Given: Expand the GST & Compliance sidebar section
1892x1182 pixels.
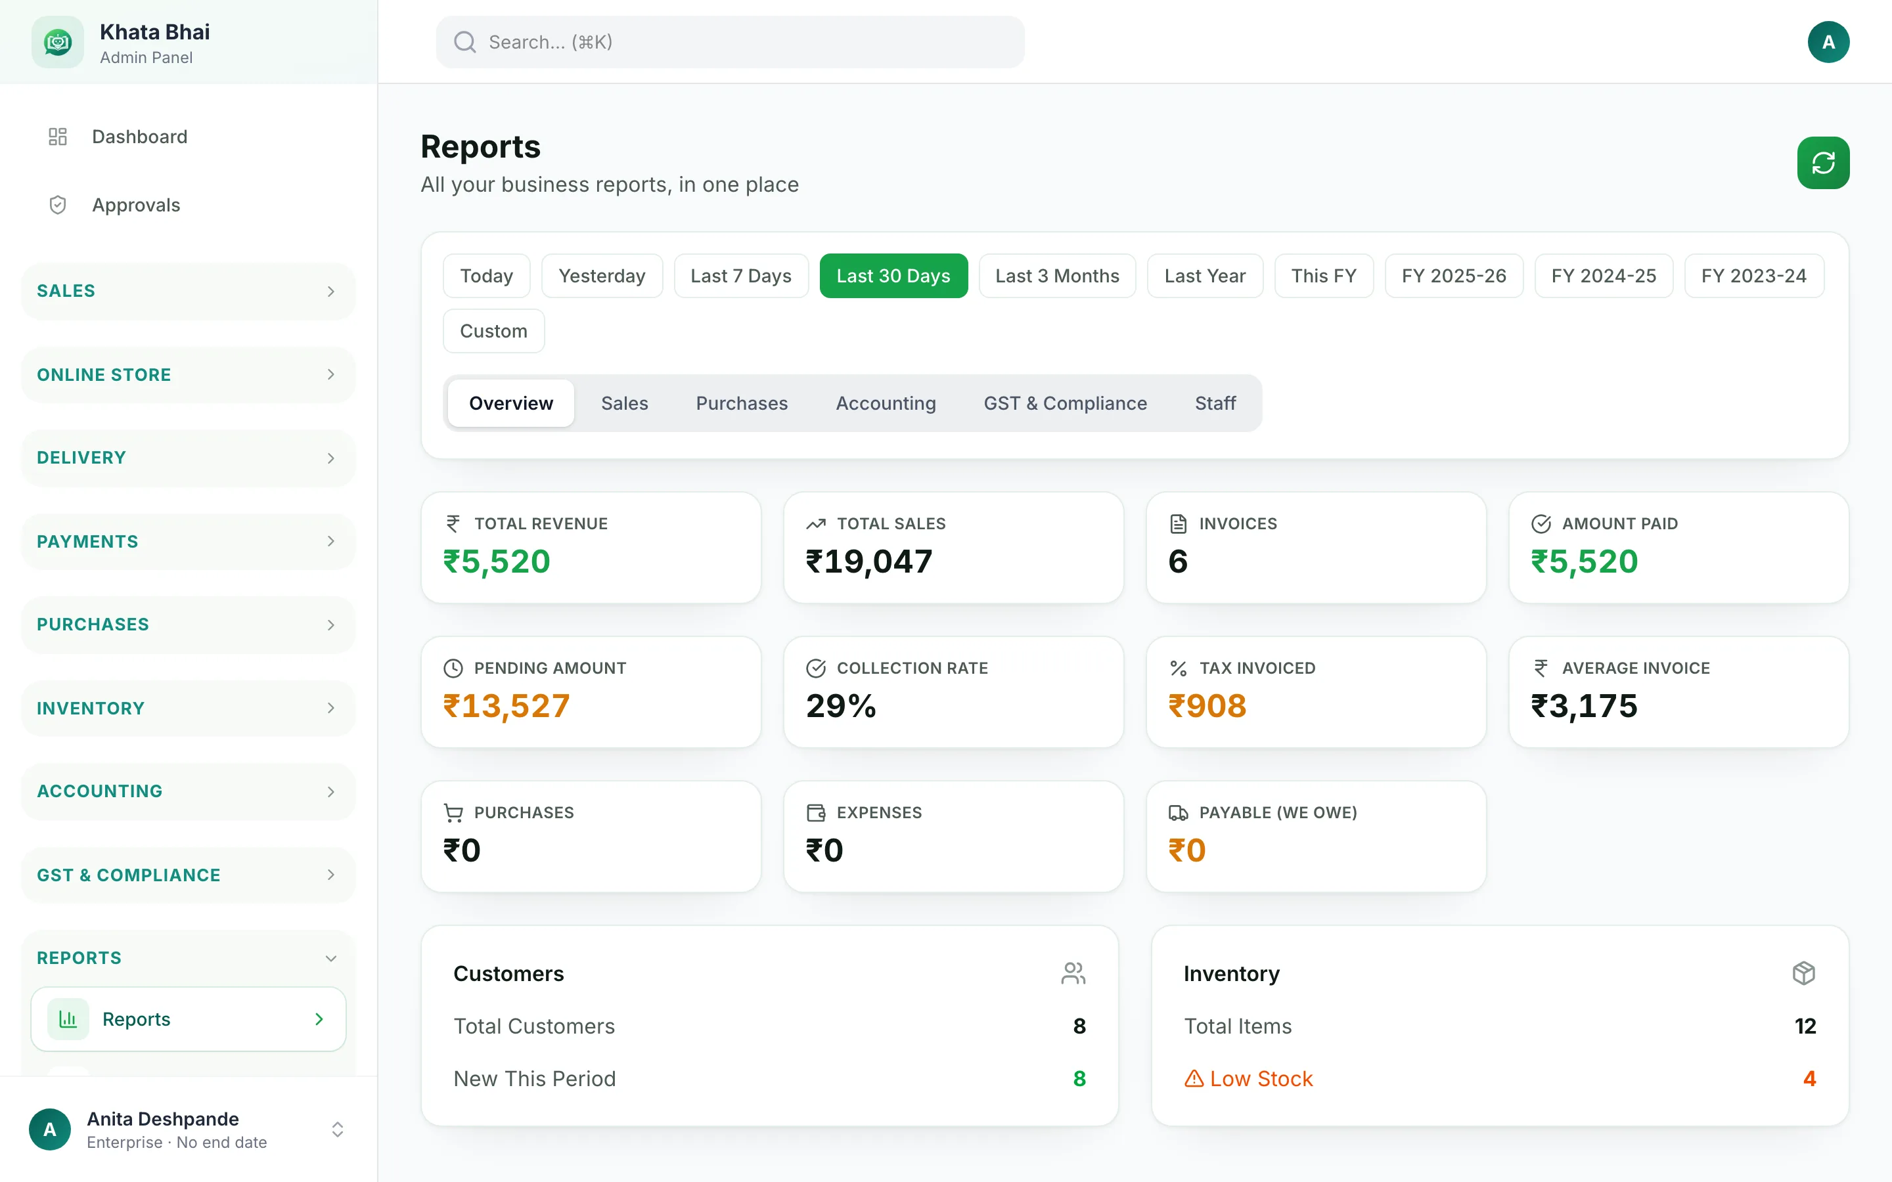Looking at the screenshot, I should pos(189,875).
